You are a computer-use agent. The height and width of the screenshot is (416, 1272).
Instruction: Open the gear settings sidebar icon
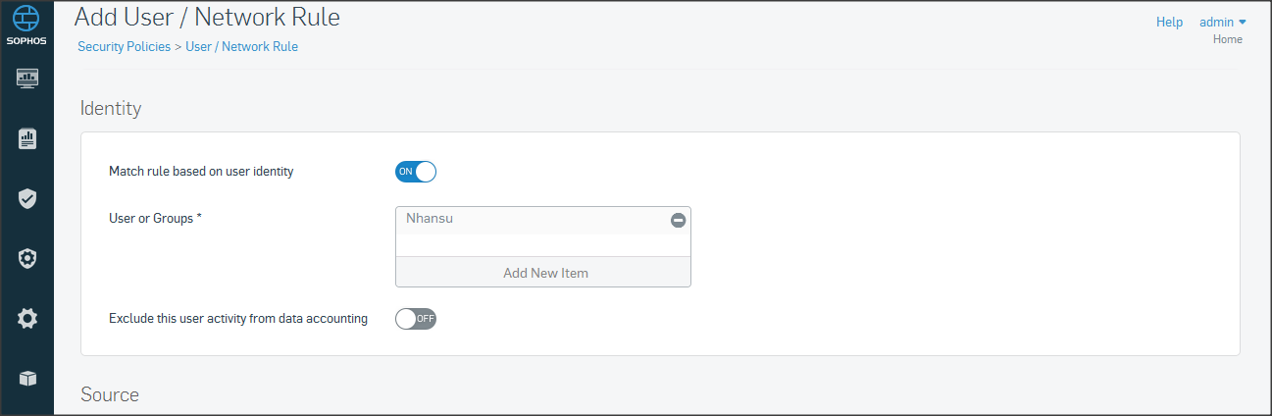(27, 318)
